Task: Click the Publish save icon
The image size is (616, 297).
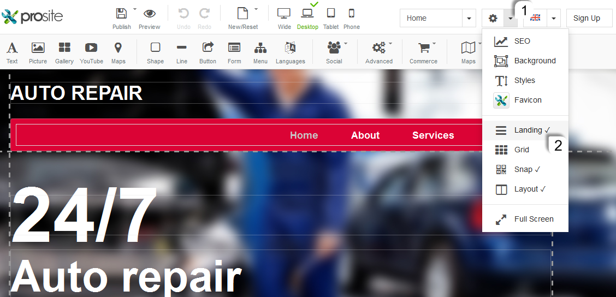Action: (x=121, y=13)
